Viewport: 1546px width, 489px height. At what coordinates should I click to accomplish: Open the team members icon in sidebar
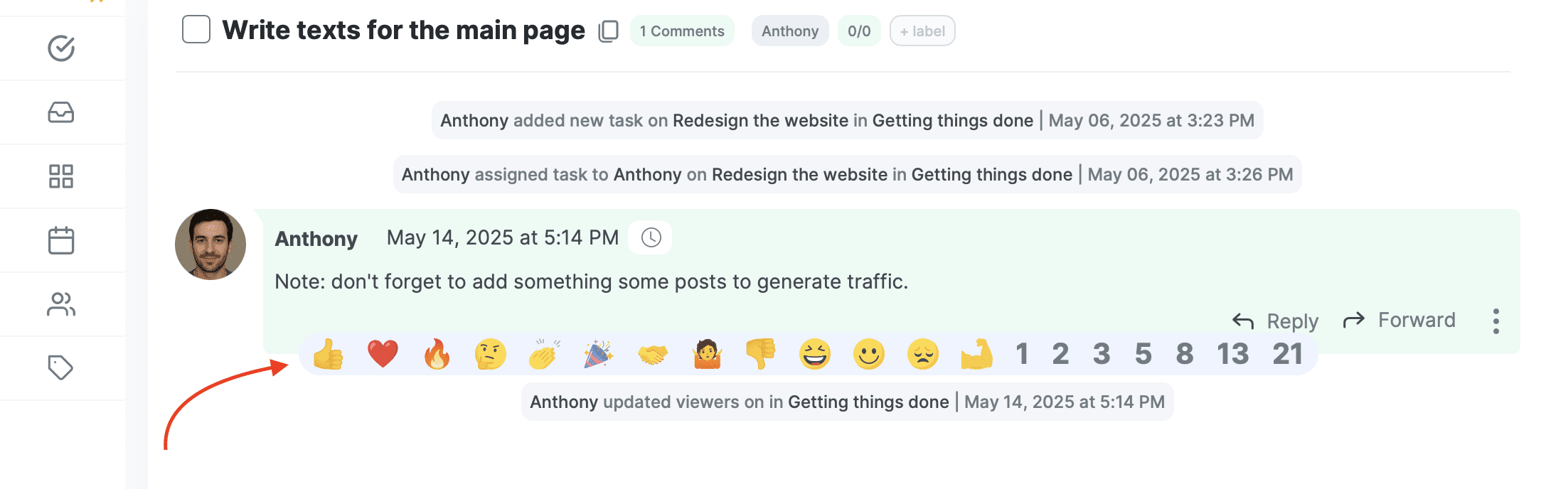click(61, 304)
